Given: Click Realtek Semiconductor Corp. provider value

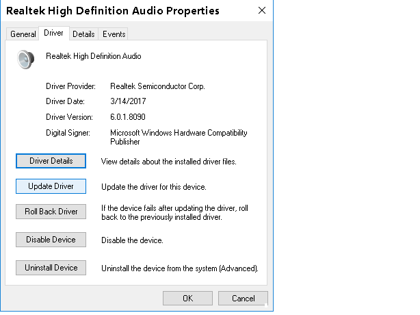Looking at the screenshot, I should [x=157, y=86].
